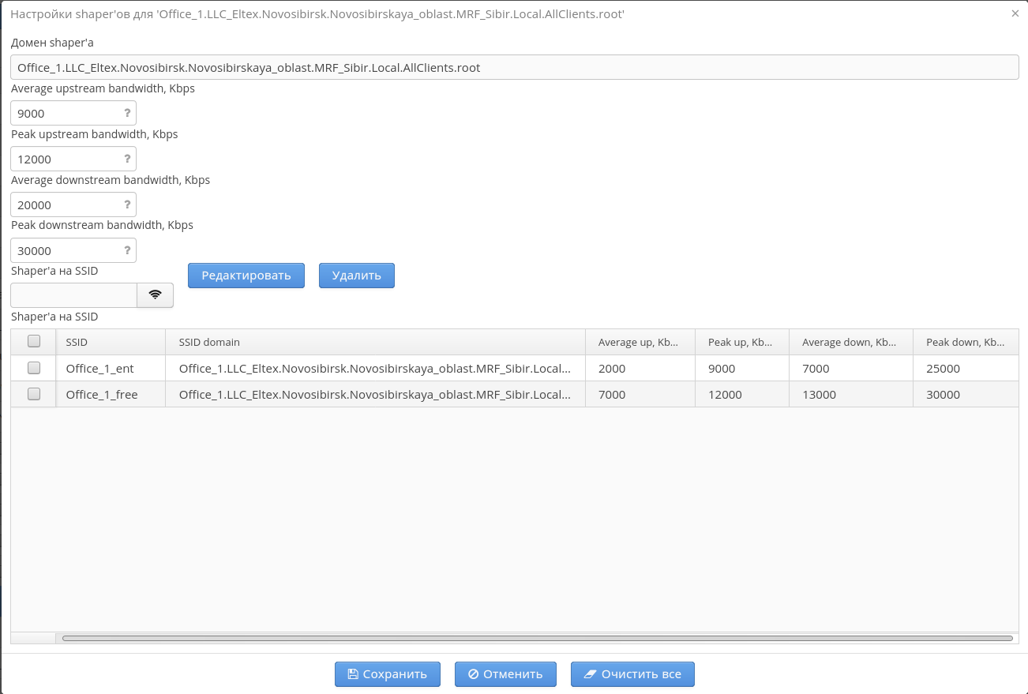Image resolution: width=1028 pixels, height=694 pixels.
Task: Click the 7000 Average down cell in Office_1_ent row
Action: [x=851, y=368]
